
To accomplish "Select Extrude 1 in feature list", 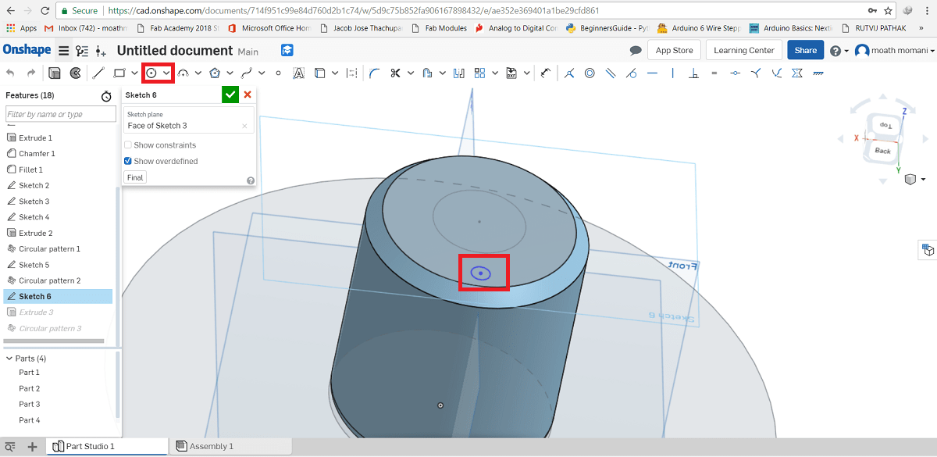I will [35, 138].
